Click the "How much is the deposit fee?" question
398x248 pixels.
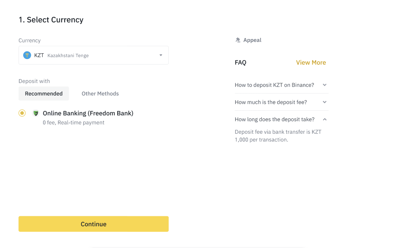pos(271,102)
